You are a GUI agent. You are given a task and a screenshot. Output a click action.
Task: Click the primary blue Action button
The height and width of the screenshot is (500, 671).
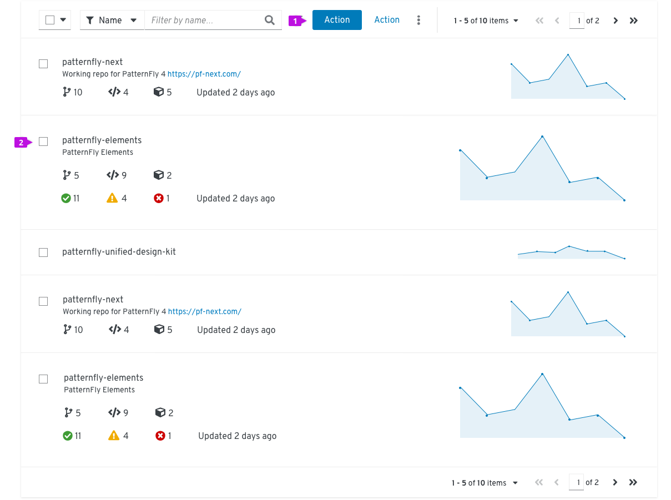coord(337,20)
